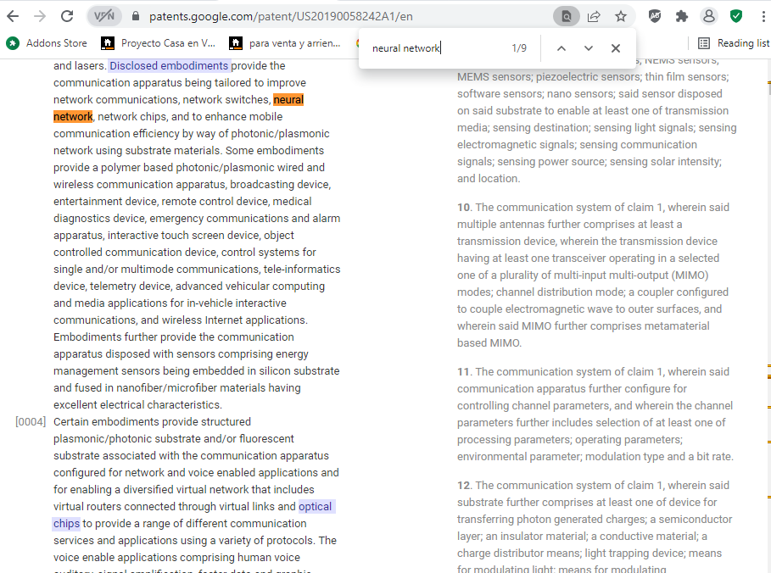Jump to next find result
Viewport: 771px width, 573px height.
589,48
